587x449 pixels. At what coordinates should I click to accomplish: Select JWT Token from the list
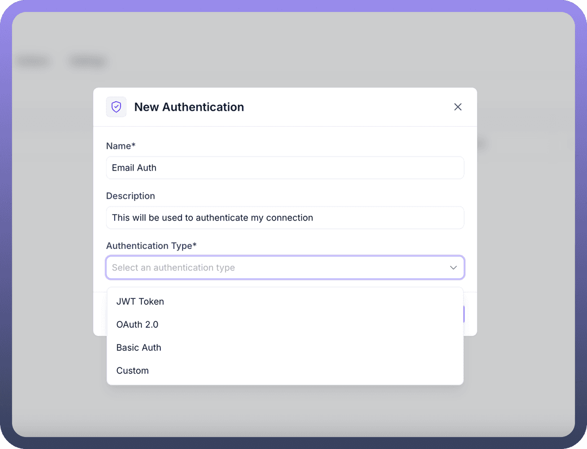click(140, 302)
